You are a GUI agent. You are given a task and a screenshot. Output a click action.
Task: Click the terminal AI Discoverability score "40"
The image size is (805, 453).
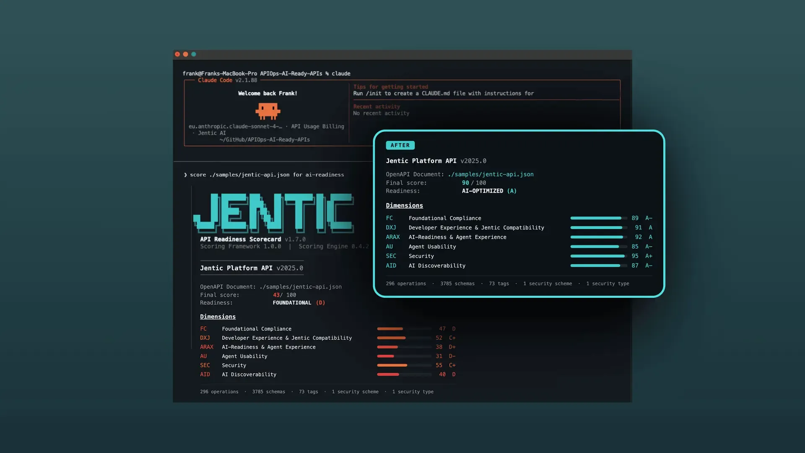tap(442, 375)
